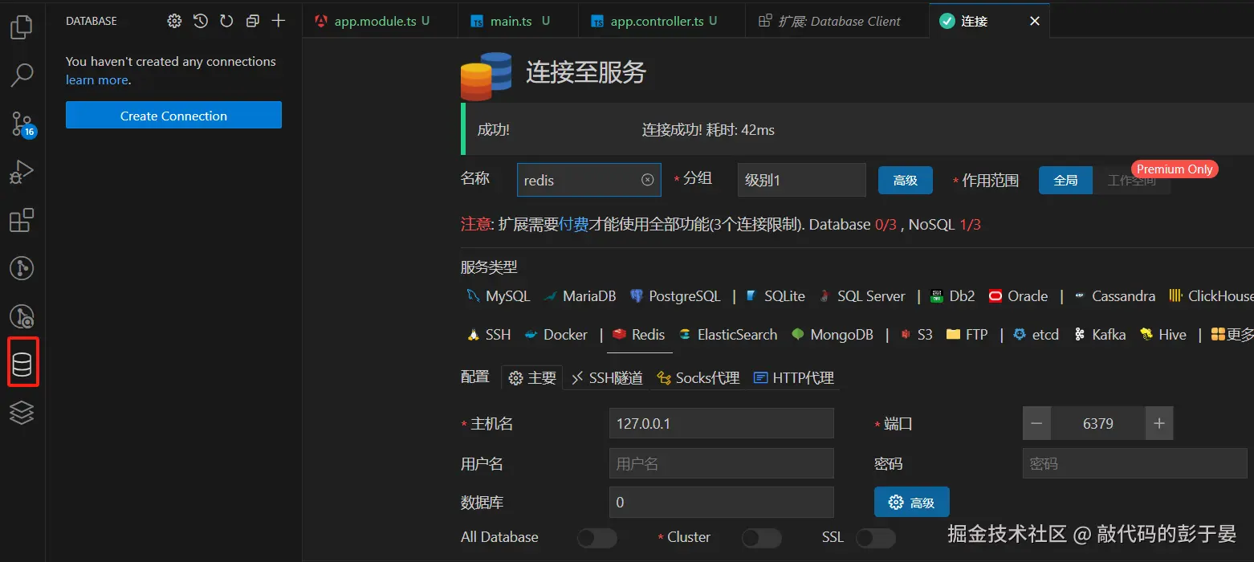
Task: Select MongoDB service type
Action: pos(832,335)
